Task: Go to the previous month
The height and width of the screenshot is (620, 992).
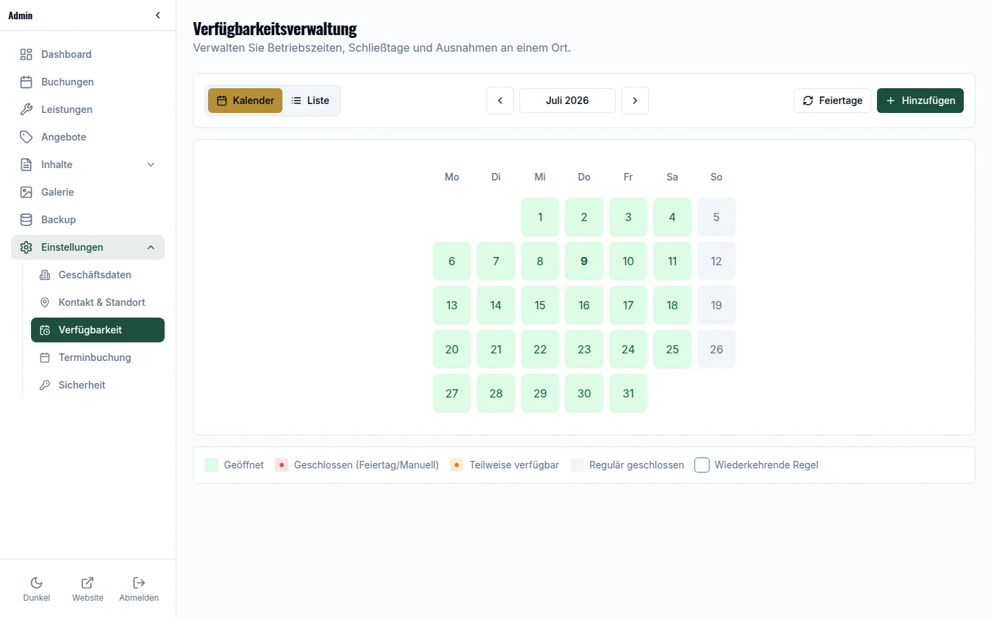Action: [500, 101]
